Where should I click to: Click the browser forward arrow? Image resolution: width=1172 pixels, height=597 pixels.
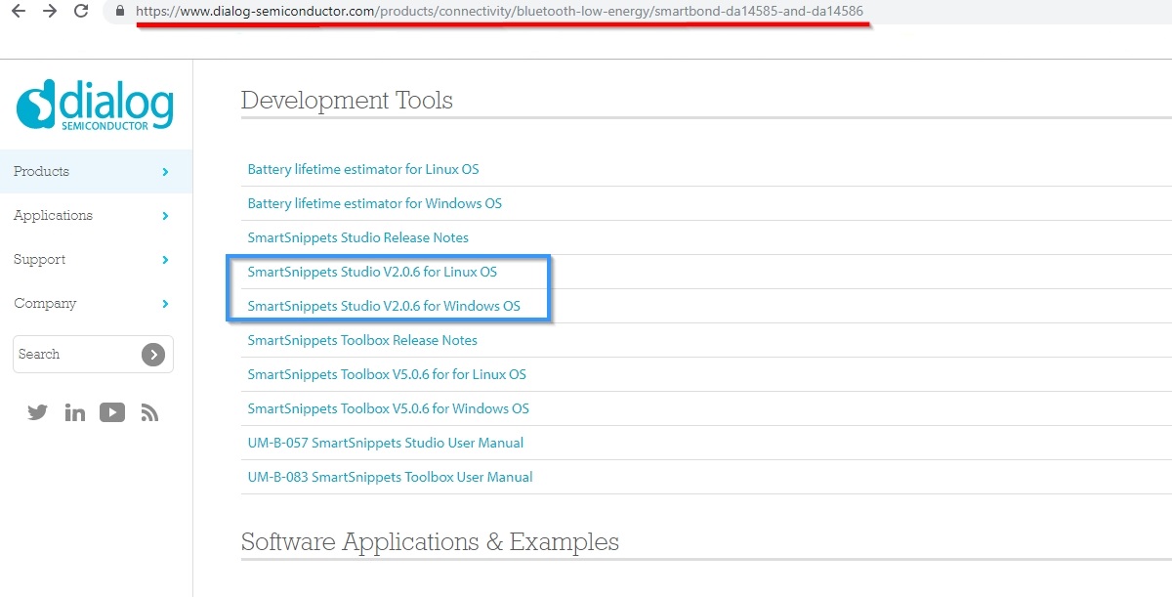click(x=49, y=12)
